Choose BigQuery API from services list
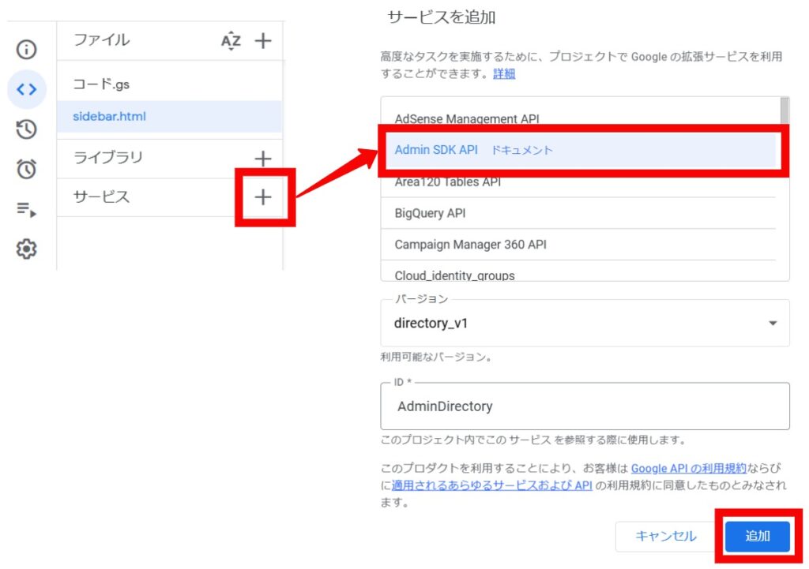Viewport: 809px width, 569px height. pos(431,213)
